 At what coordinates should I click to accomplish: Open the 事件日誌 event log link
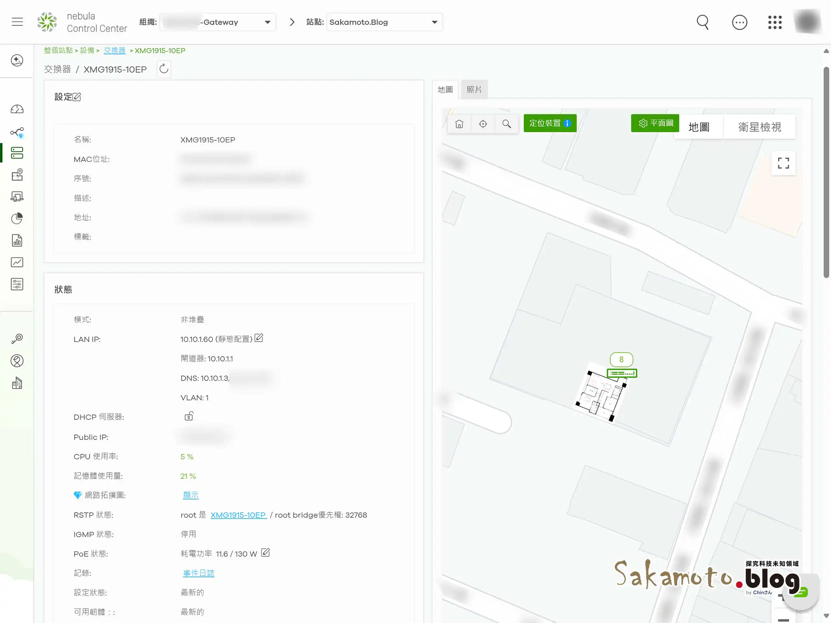(198, 573)
